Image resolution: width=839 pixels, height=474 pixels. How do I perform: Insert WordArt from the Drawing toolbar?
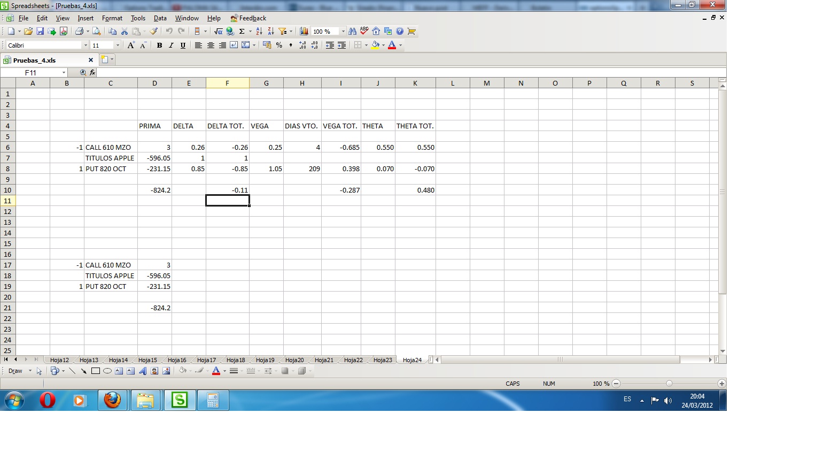tap(143, 371)
